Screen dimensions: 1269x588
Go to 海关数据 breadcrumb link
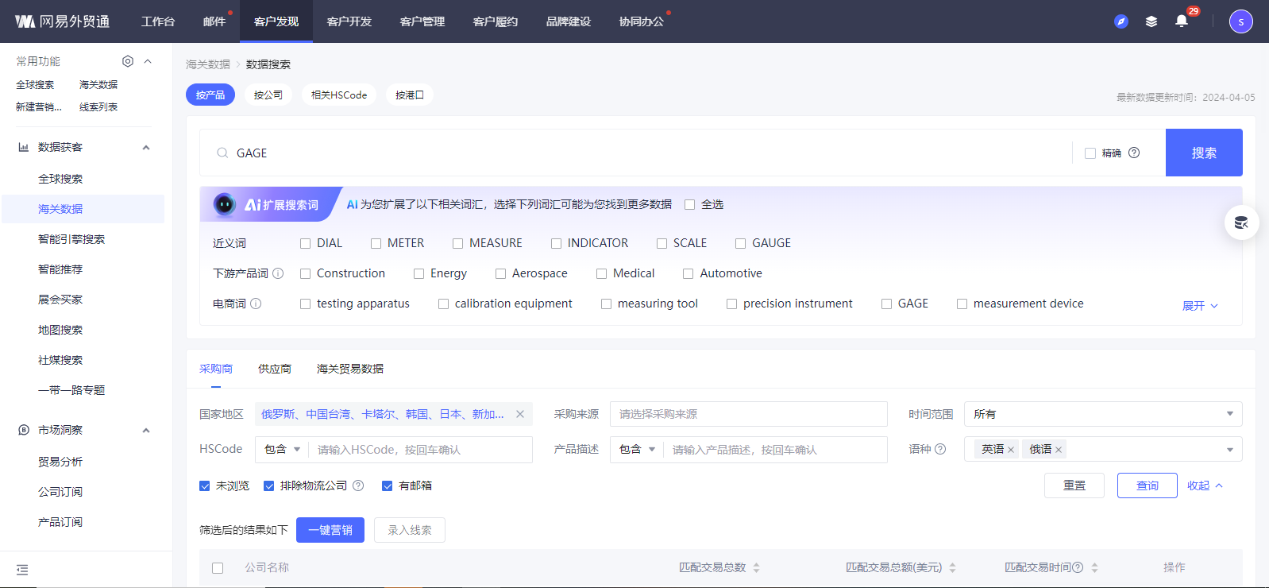208,64
